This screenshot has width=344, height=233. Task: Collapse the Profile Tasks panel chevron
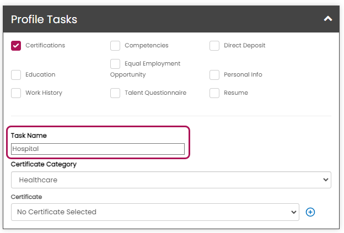(x=328, y=19)
